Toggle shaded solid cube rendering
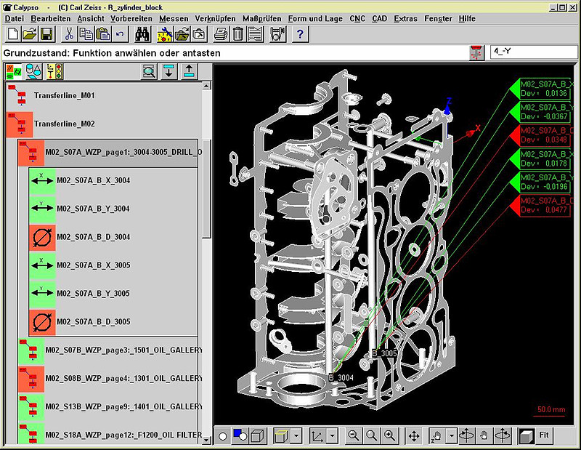The height and width of the screenshot is (450, 581). point(526,435)
